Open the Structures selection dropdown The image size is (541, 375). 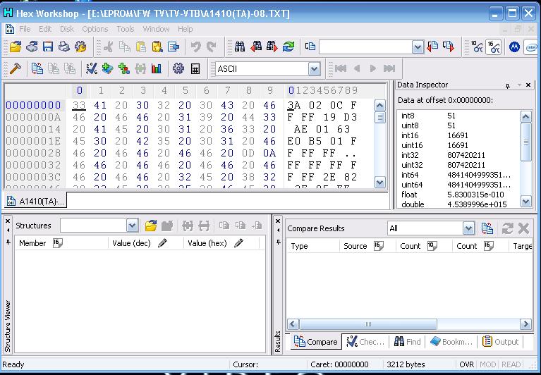tap(132, 226)
